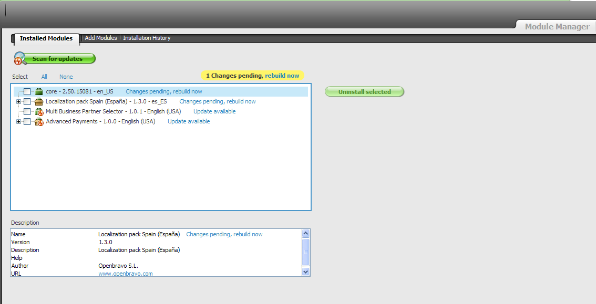The height and width of the screenshot is (304, 596).
Task: Enable the Advanced Payments checkbox
Action: pos(27,122)
